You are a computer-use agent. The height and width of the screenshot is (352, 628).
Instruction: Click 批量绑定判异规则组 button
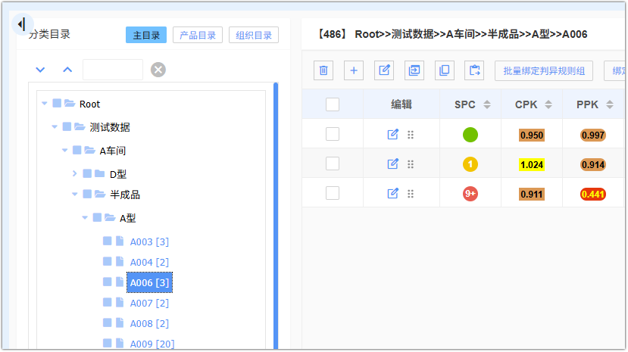tap(544, 71)
